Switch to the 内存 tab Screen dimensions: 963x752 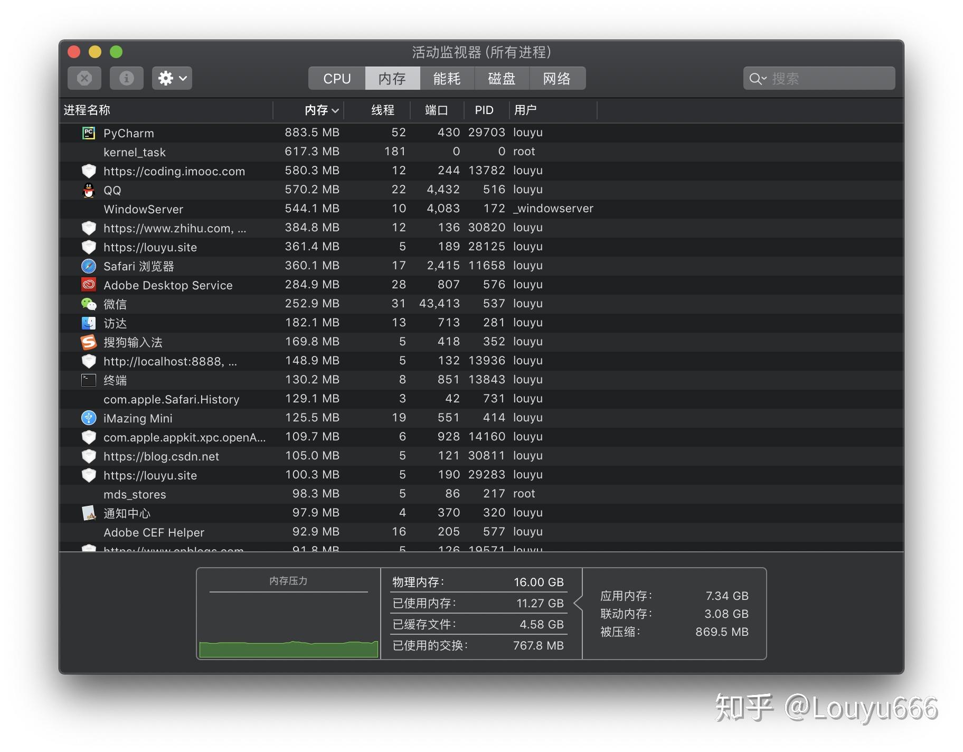pos(392,78)
